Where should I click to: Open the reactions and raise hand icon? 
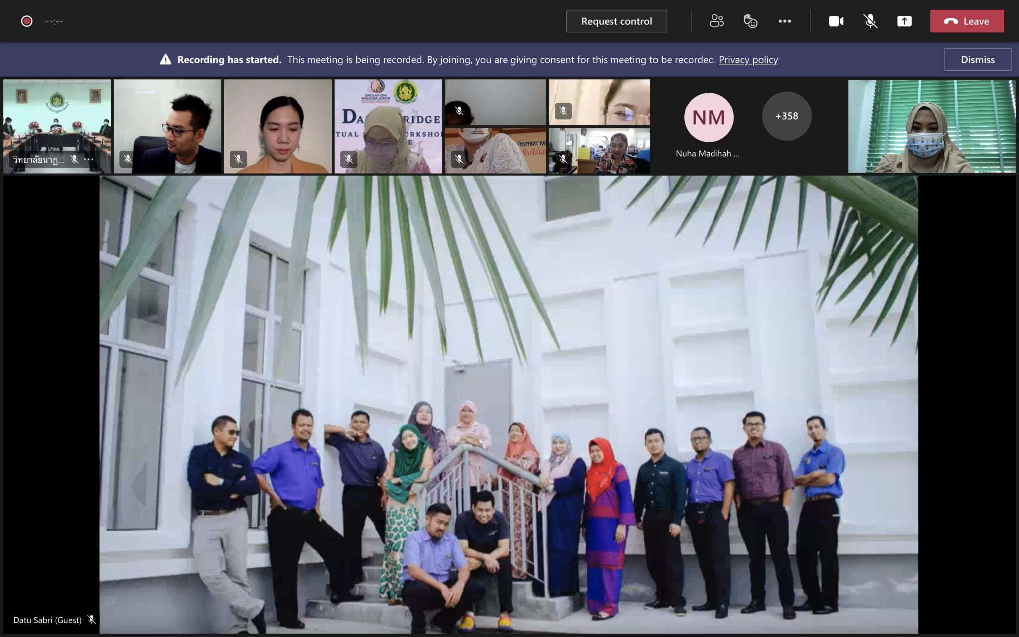[750, 21]
